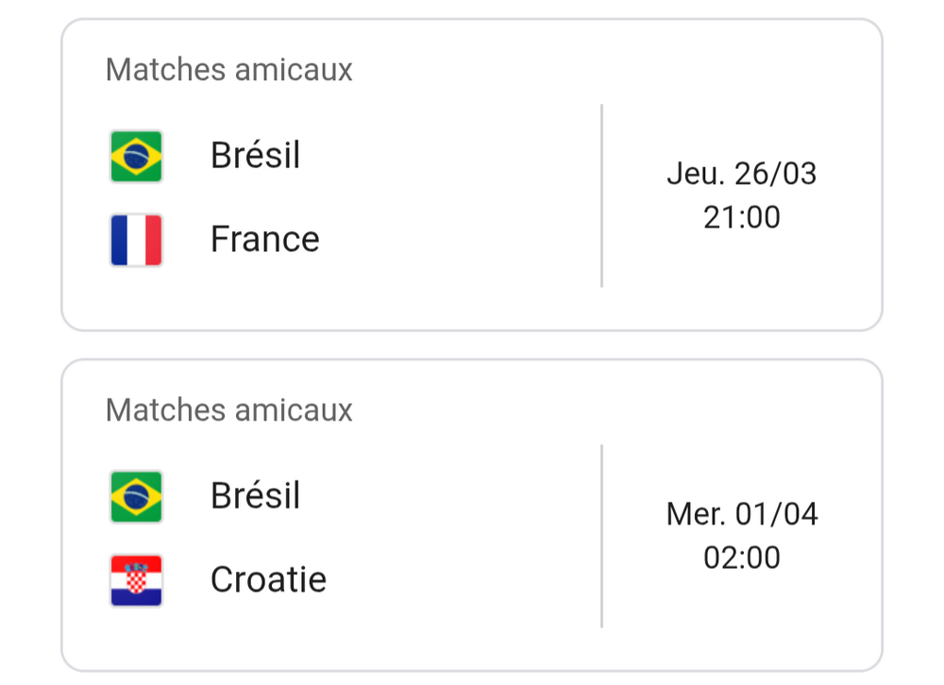Click the Brazil flag in the France match
Viewport: 944px width, 685px height.
coord(136,156)
